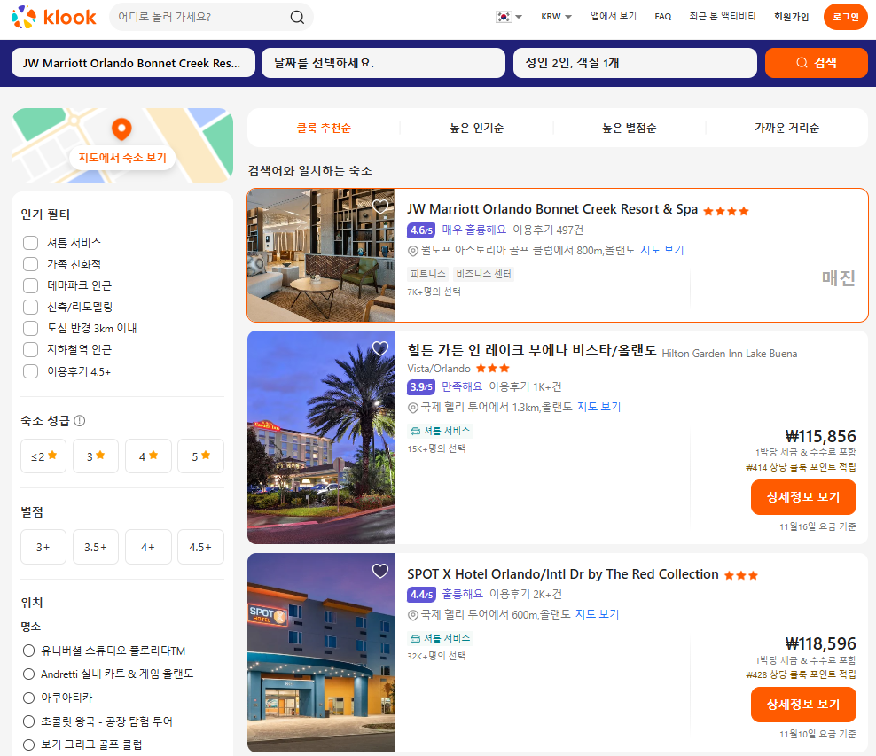
Task: Sort by 높은 별점순 tab
Action: pyautogui.click(x=629, y=128)
